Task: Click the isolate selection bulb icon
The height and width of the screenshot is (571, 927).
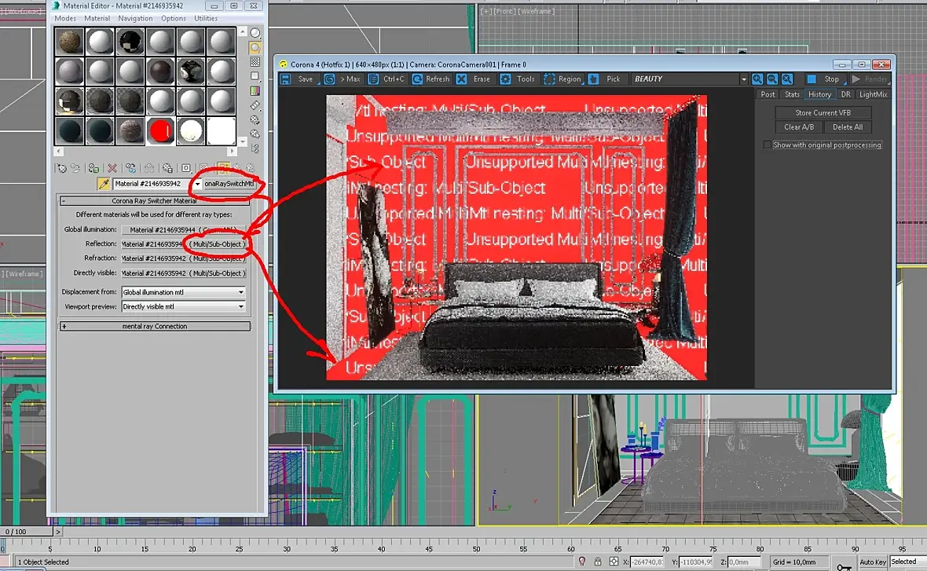Action: (x=582, y=562)
